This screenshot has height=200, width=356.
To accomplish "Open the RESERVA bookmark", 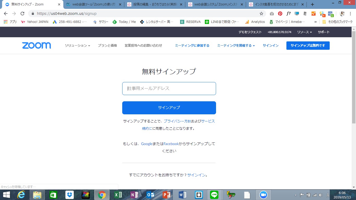I will [x=191, y=22].
